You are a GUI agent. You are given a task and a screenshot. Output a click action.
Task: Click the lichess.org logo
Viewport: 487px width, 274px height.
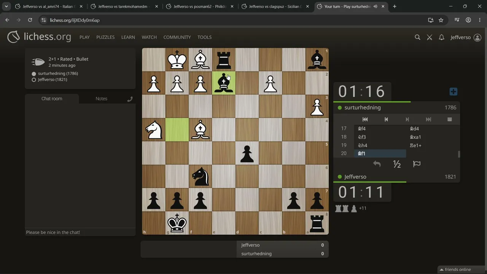[39, 37]
